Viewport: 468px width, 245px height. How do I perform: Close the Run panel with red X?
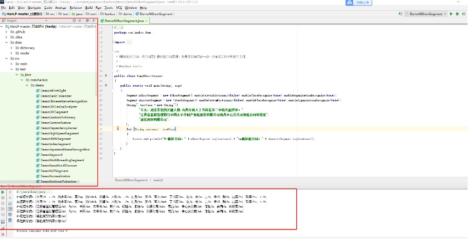pyautogui.click(x=3, y=235)
